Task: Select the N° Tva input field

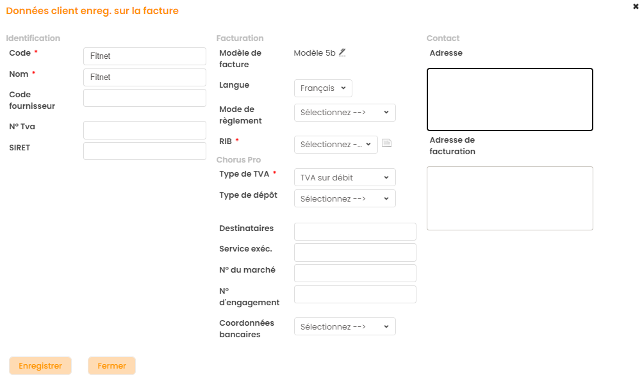Action: [x=145, y=130]
